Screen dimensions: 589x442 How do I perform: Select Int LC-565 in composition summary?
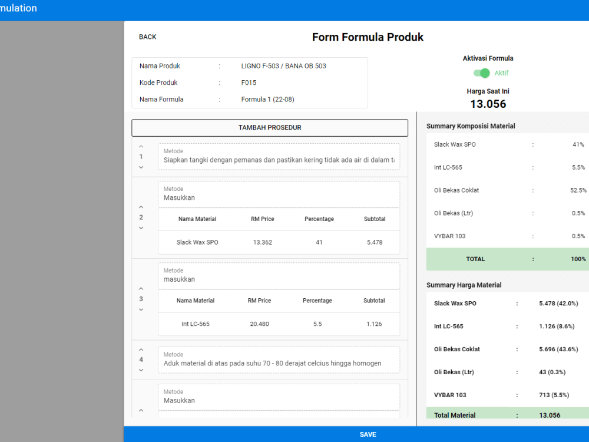pos(448,167)
